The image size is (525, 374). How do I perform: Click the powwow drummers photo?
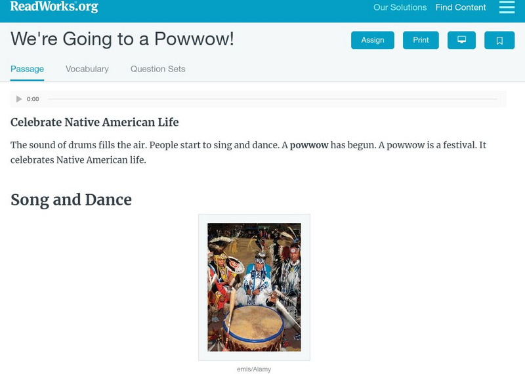tap(254, 287)
